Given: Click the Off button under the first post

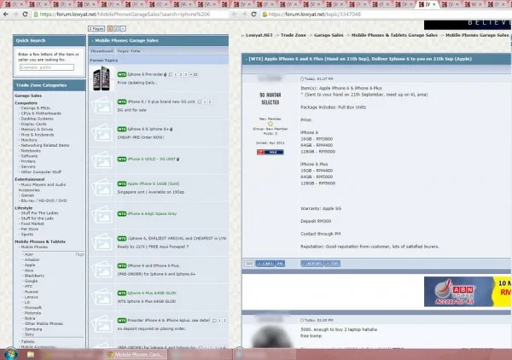Looking at the screenshot, I should [x=249, y=264].
